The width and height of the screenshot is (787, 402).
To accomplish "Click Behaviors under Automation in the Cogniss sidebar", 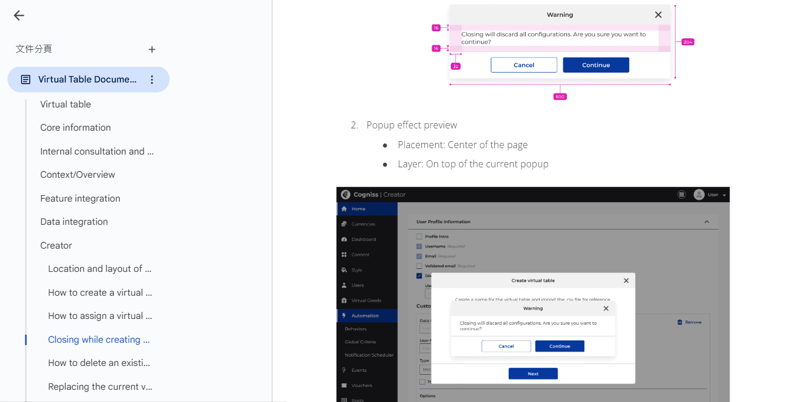I will click(355, 329).
